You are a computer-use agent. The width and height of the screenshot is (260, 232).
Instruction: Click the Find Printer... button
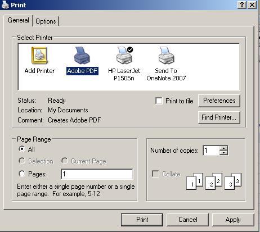219,117
